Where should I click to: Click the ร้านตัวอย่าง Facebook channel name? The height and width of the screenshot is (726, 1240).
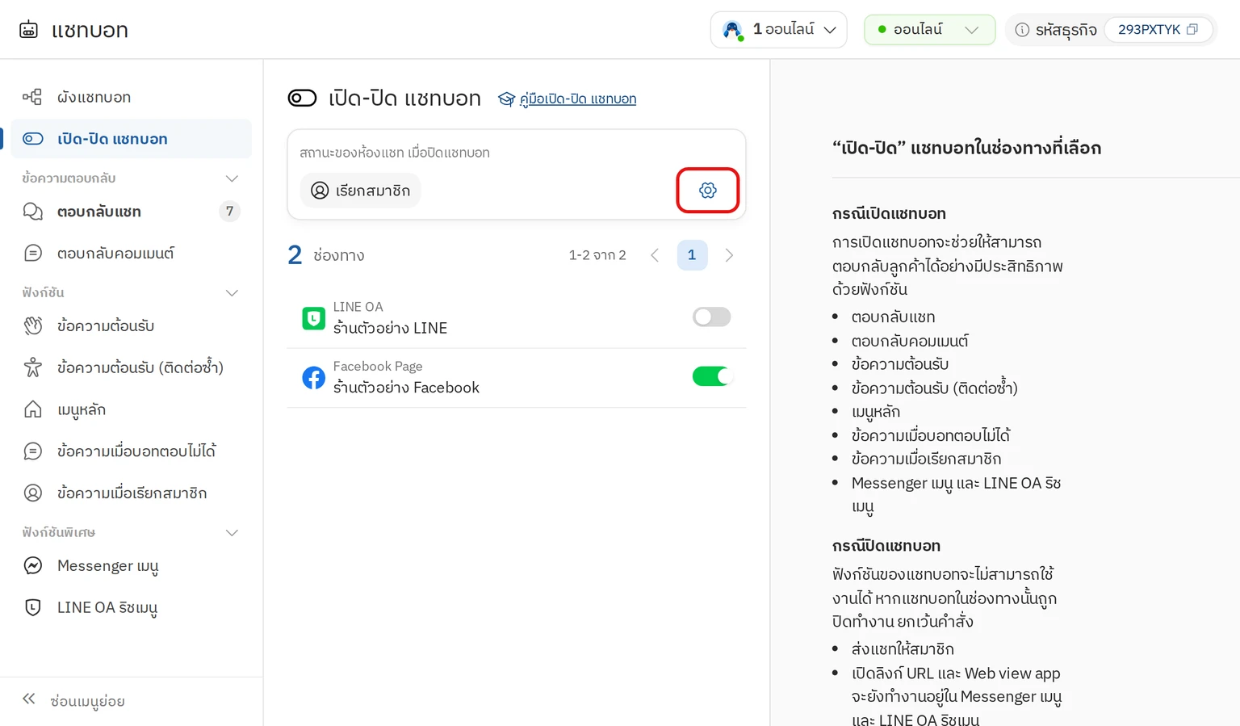(x=406, y=388)
